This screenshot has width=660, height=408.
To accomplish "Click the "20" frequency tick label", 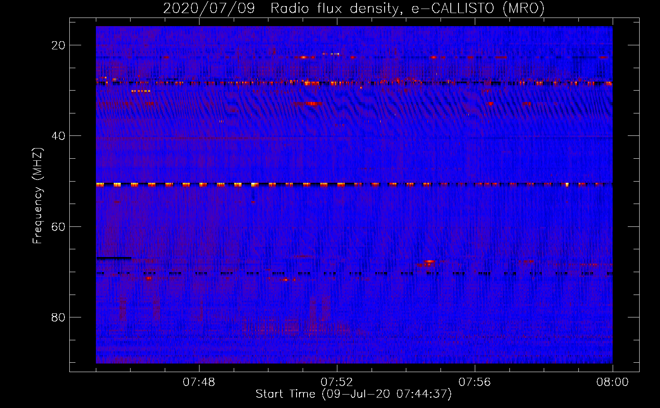I will tap(58, 45).
